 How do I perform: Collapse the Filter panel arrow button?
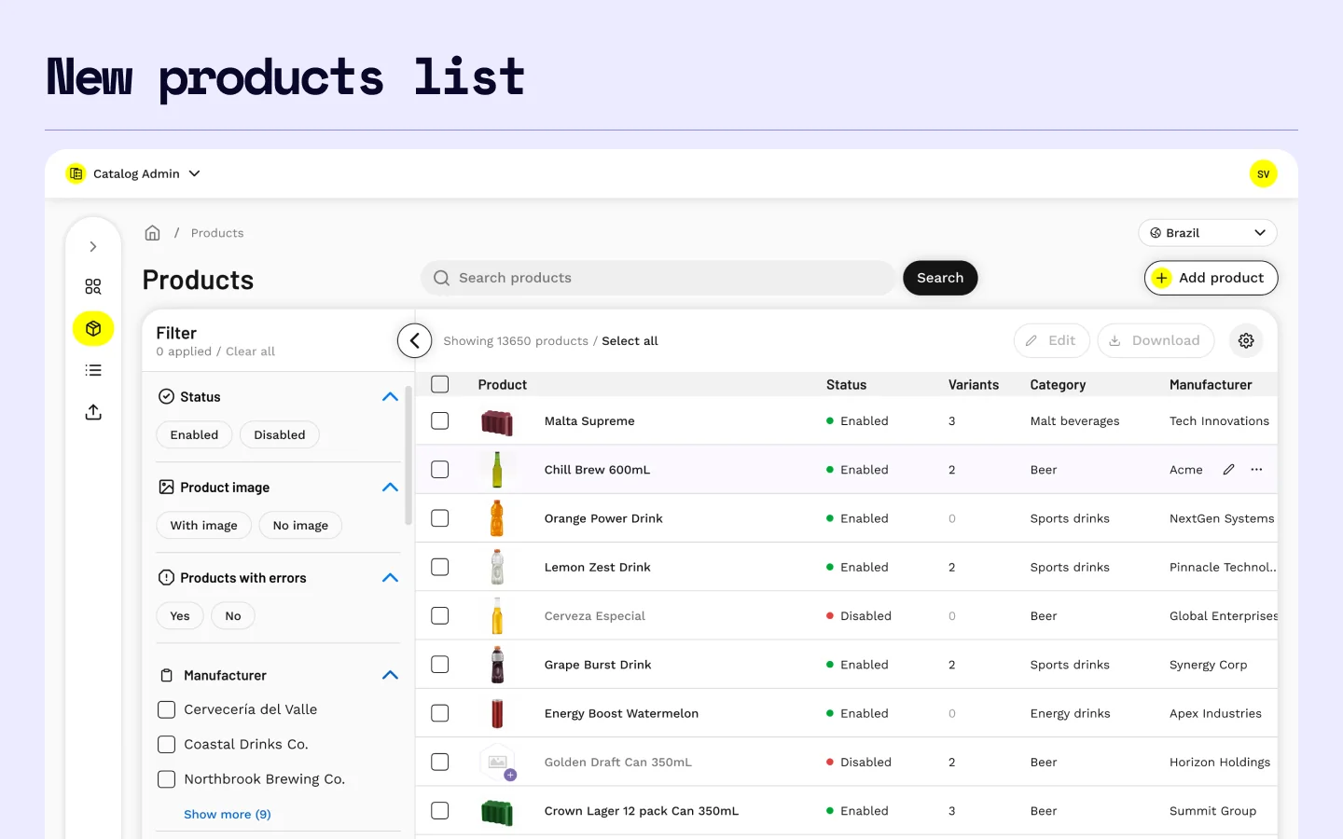tap(415, 341)
